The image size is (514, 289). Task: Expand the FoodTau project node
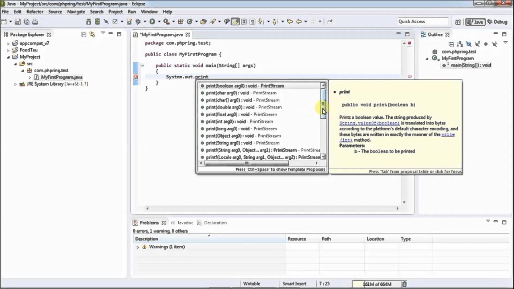pos(8,50)
